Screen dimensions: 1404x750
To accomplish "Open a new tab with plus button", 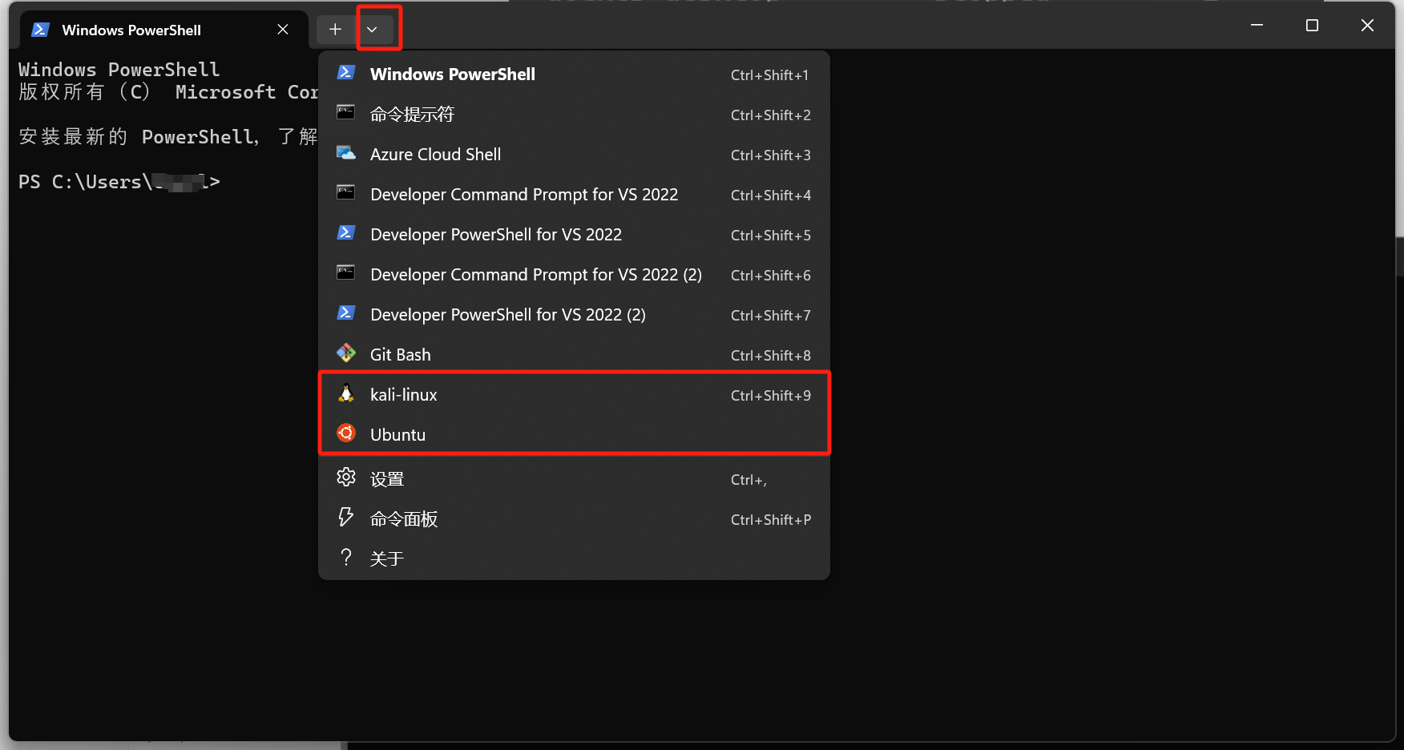I will [x=335, y=30].
